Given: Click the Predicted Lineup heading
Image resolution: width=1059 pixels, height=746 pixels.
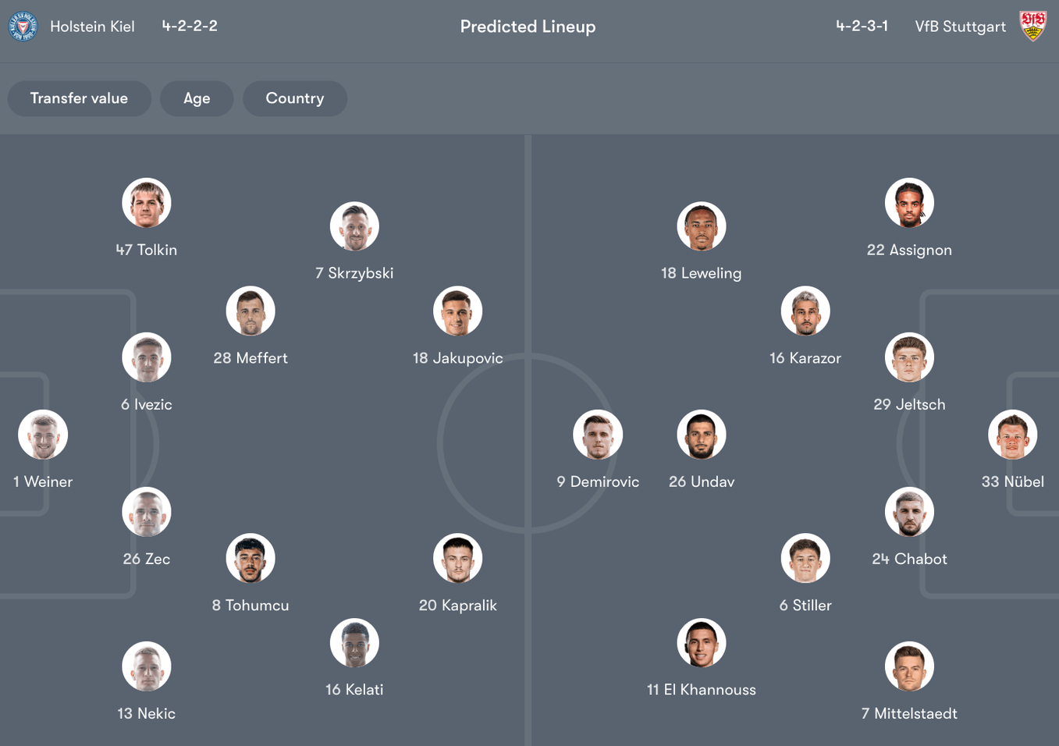Looking at the screenshot, I should [x=528, y=26].
